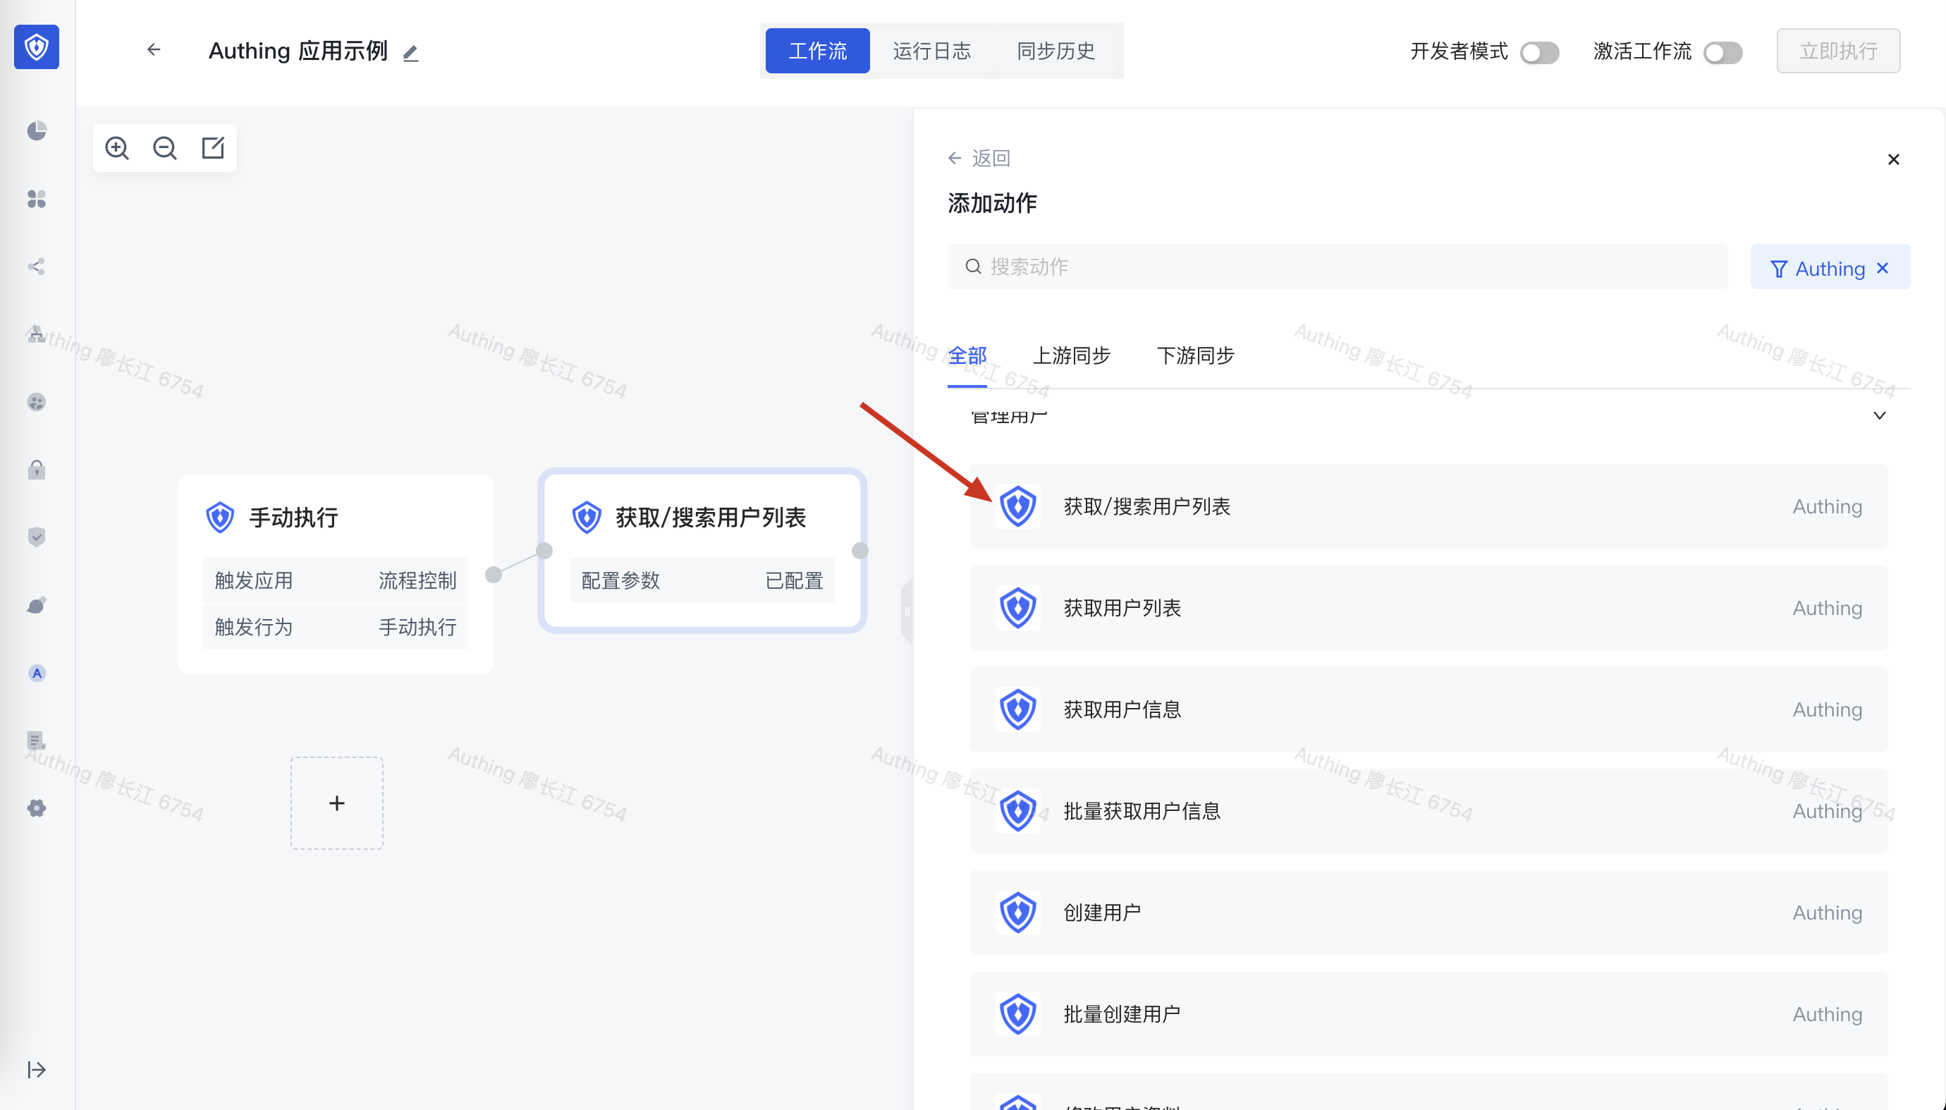
Task: Collapse the sidebar with the bottom arrow
Action: [36, 1069]
